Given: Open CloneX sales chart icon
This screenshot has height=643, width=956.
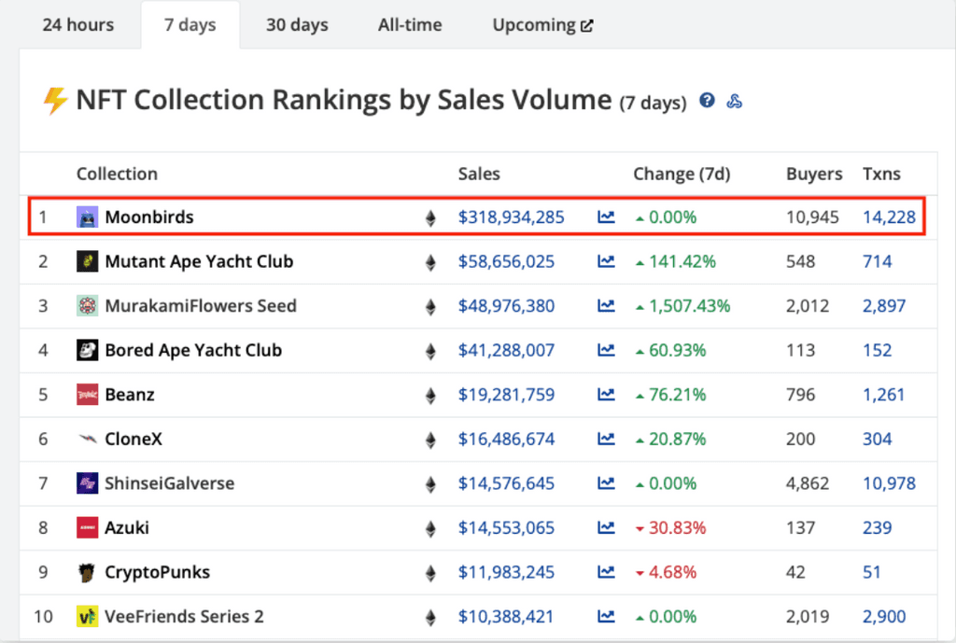Looking at the screenshot, I should pos(606,439).
